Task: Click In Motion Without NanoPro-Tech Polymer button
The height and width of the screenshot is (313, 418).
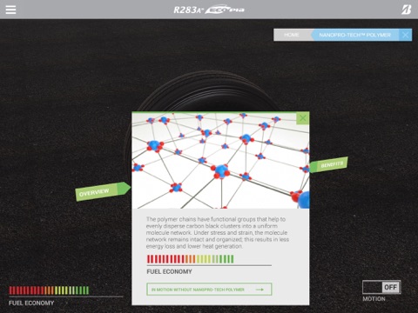Action: pos(209,290)
